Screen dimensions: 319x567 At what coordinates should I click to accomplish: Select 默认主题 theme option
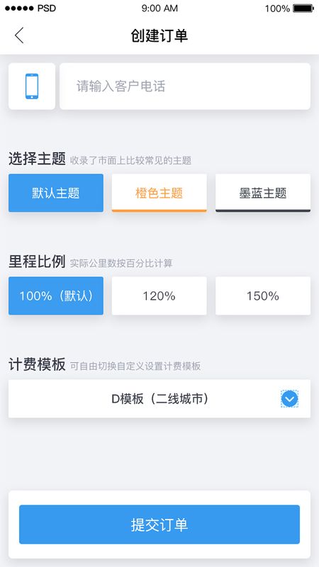(x=56, y=193)
